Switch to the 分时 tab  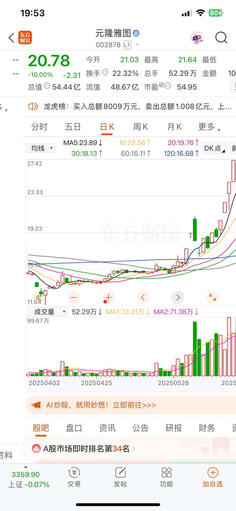point(39,127)
